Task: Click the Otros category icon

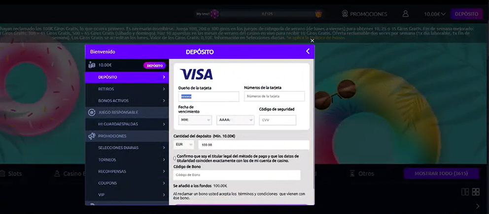Action: 352,173
